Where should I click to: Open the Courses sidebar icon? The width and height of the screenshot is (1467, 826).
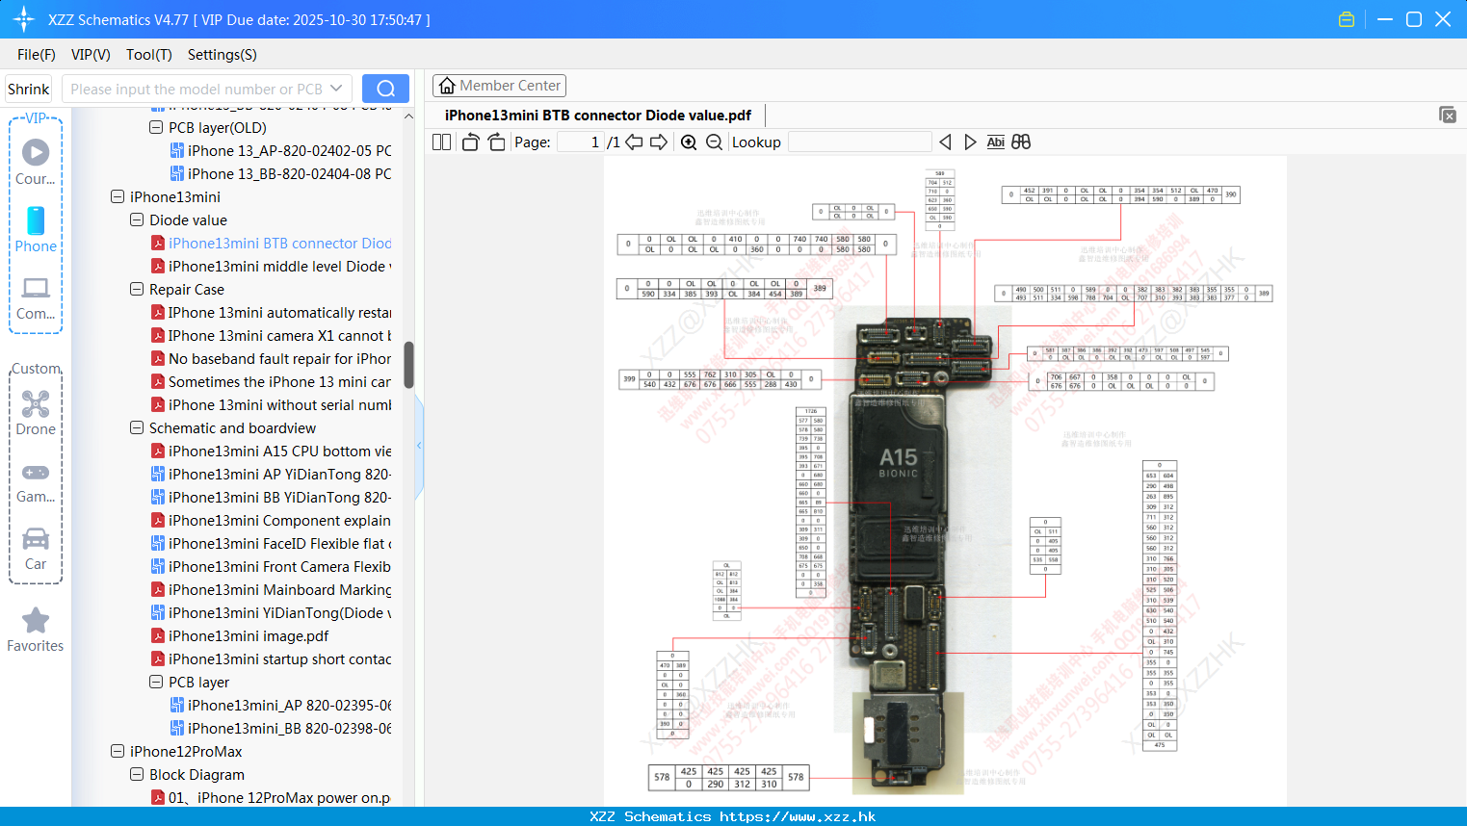point(36,163)
